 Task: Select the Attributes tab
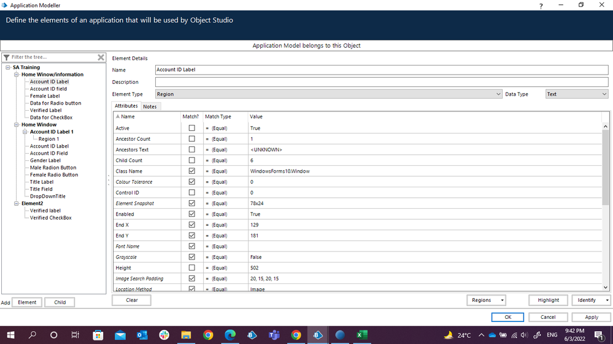(x=126, y=106)
